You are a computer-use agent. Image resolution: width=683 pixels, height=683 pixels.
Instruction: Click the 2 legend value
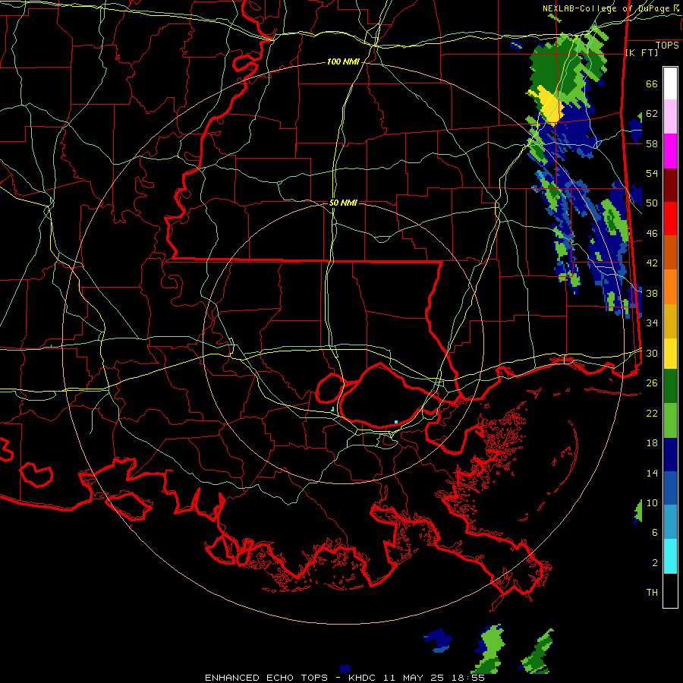(x=655, y=563)
